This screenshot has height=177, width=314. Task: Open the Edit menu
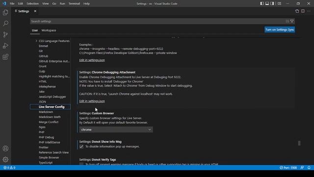21,3
